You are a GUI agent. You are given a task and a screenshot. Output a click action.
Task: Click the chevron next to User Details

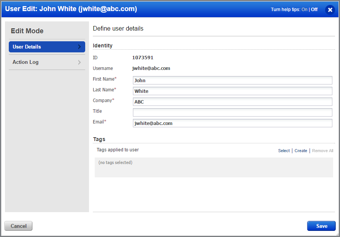(81, 47)
